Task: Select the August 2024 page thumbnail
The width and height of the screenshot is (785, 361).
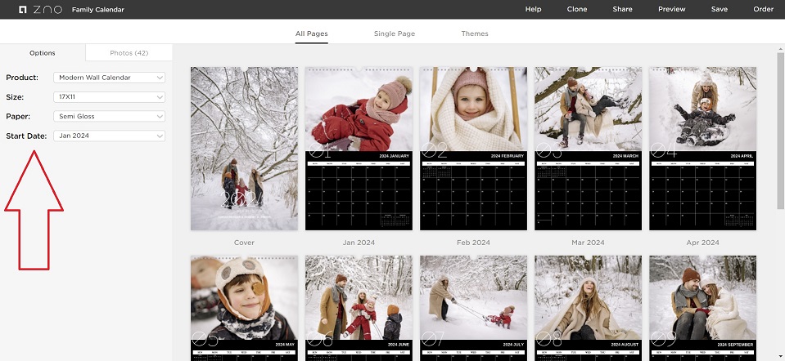Action: [589, 308]
